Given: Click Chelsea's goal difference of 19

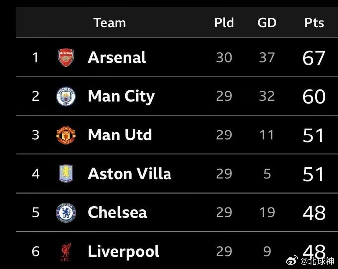Looking at the screenshot, I should 267,212.
